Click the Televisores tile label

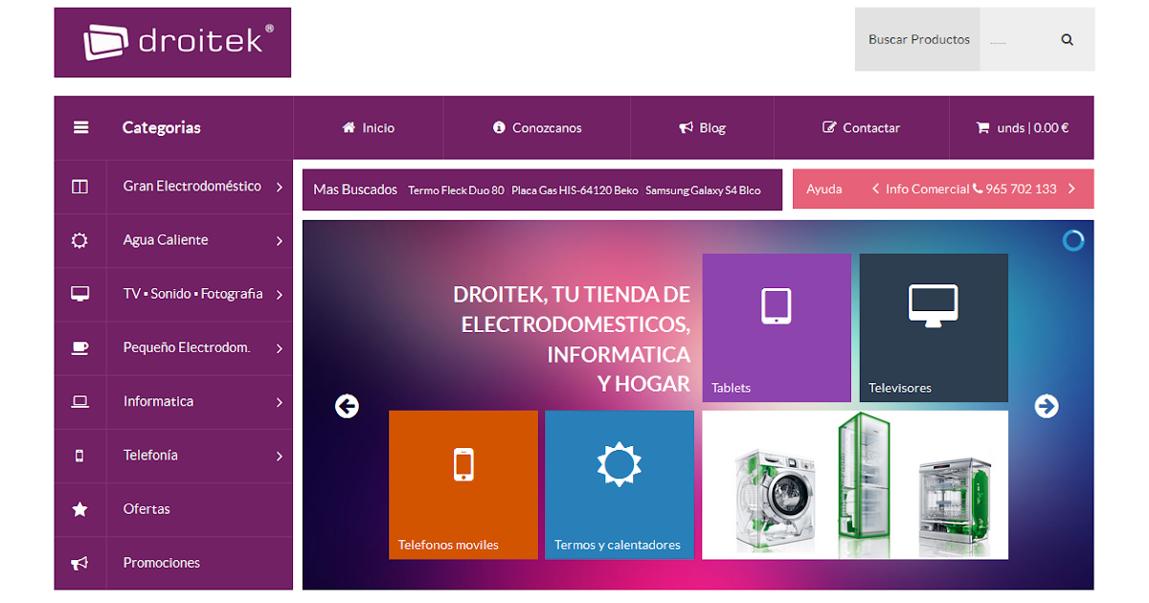pyautogui.click(x=900, y=388)
